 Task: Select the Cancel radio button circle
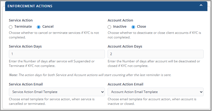point(38,27)
